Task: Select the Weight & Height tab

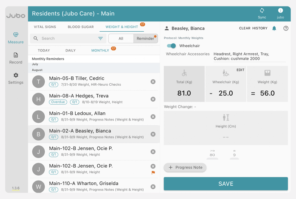Action: coord(122,27)
